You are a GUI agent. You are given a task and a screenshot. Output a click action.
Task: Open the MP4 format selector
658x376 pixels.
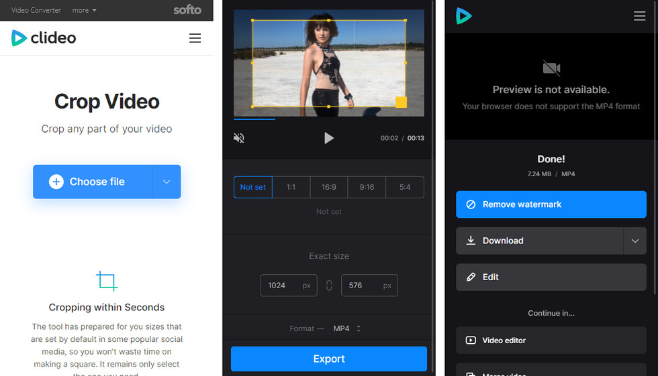[346, 328]
